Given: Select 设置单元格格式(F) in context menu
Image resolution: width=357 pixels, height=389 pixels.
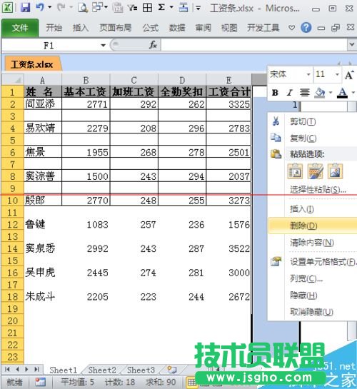Looking at the screenshot, I should (323, 261).
